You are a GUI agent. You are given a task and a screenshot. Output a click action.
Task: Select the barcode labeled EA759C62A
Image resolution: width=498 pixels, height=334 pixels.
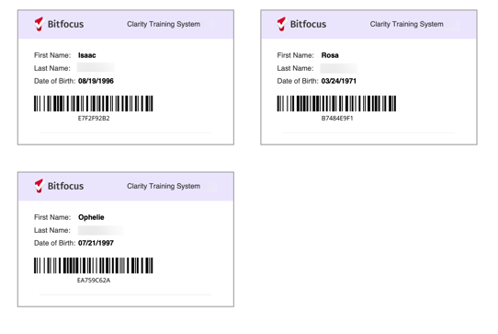[94, 265]
